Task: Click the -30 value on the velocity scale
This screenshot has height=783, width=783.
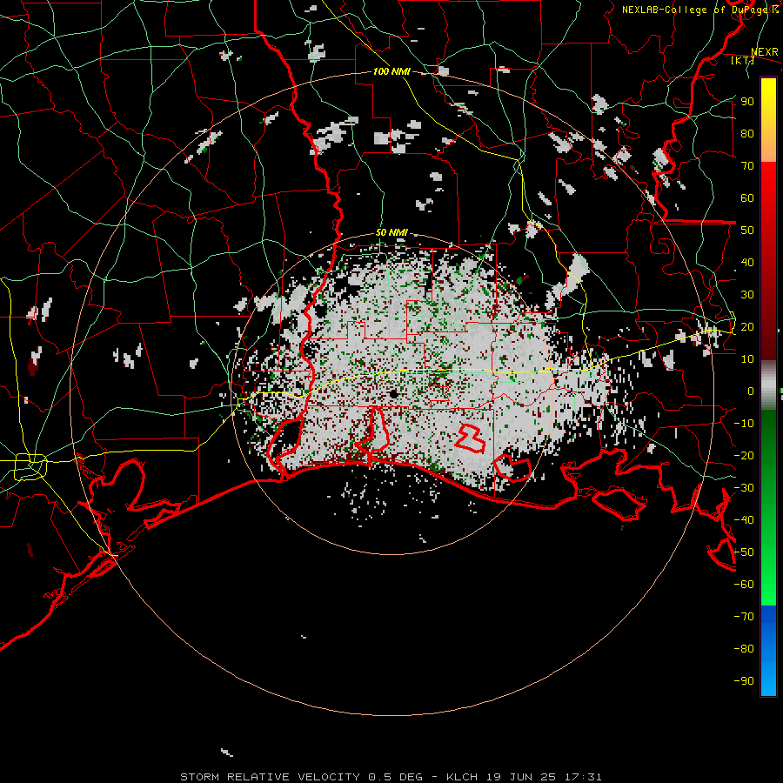Action: coord(744,488)
